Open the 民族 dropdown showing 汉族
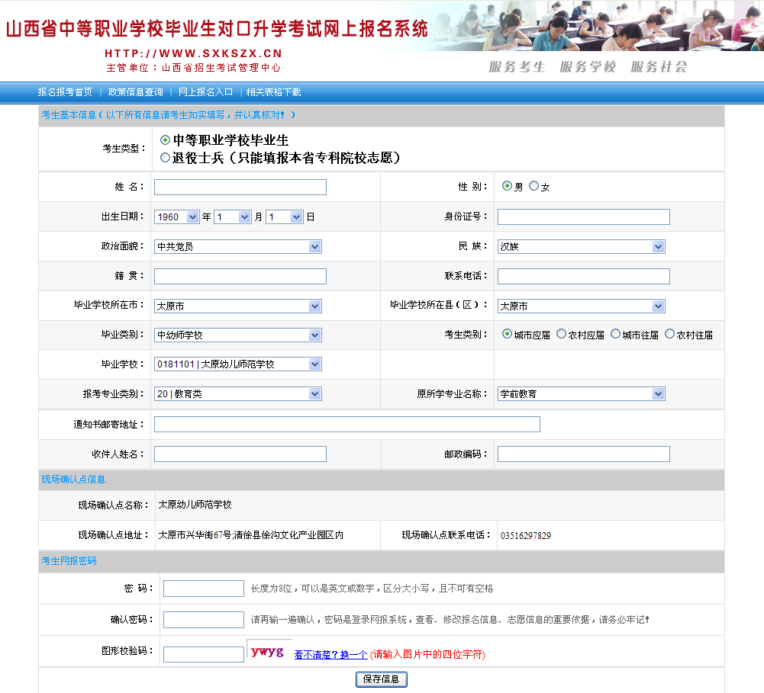Image resolution: width=764 pixels, height=693 pixels. tap(581, 247)
